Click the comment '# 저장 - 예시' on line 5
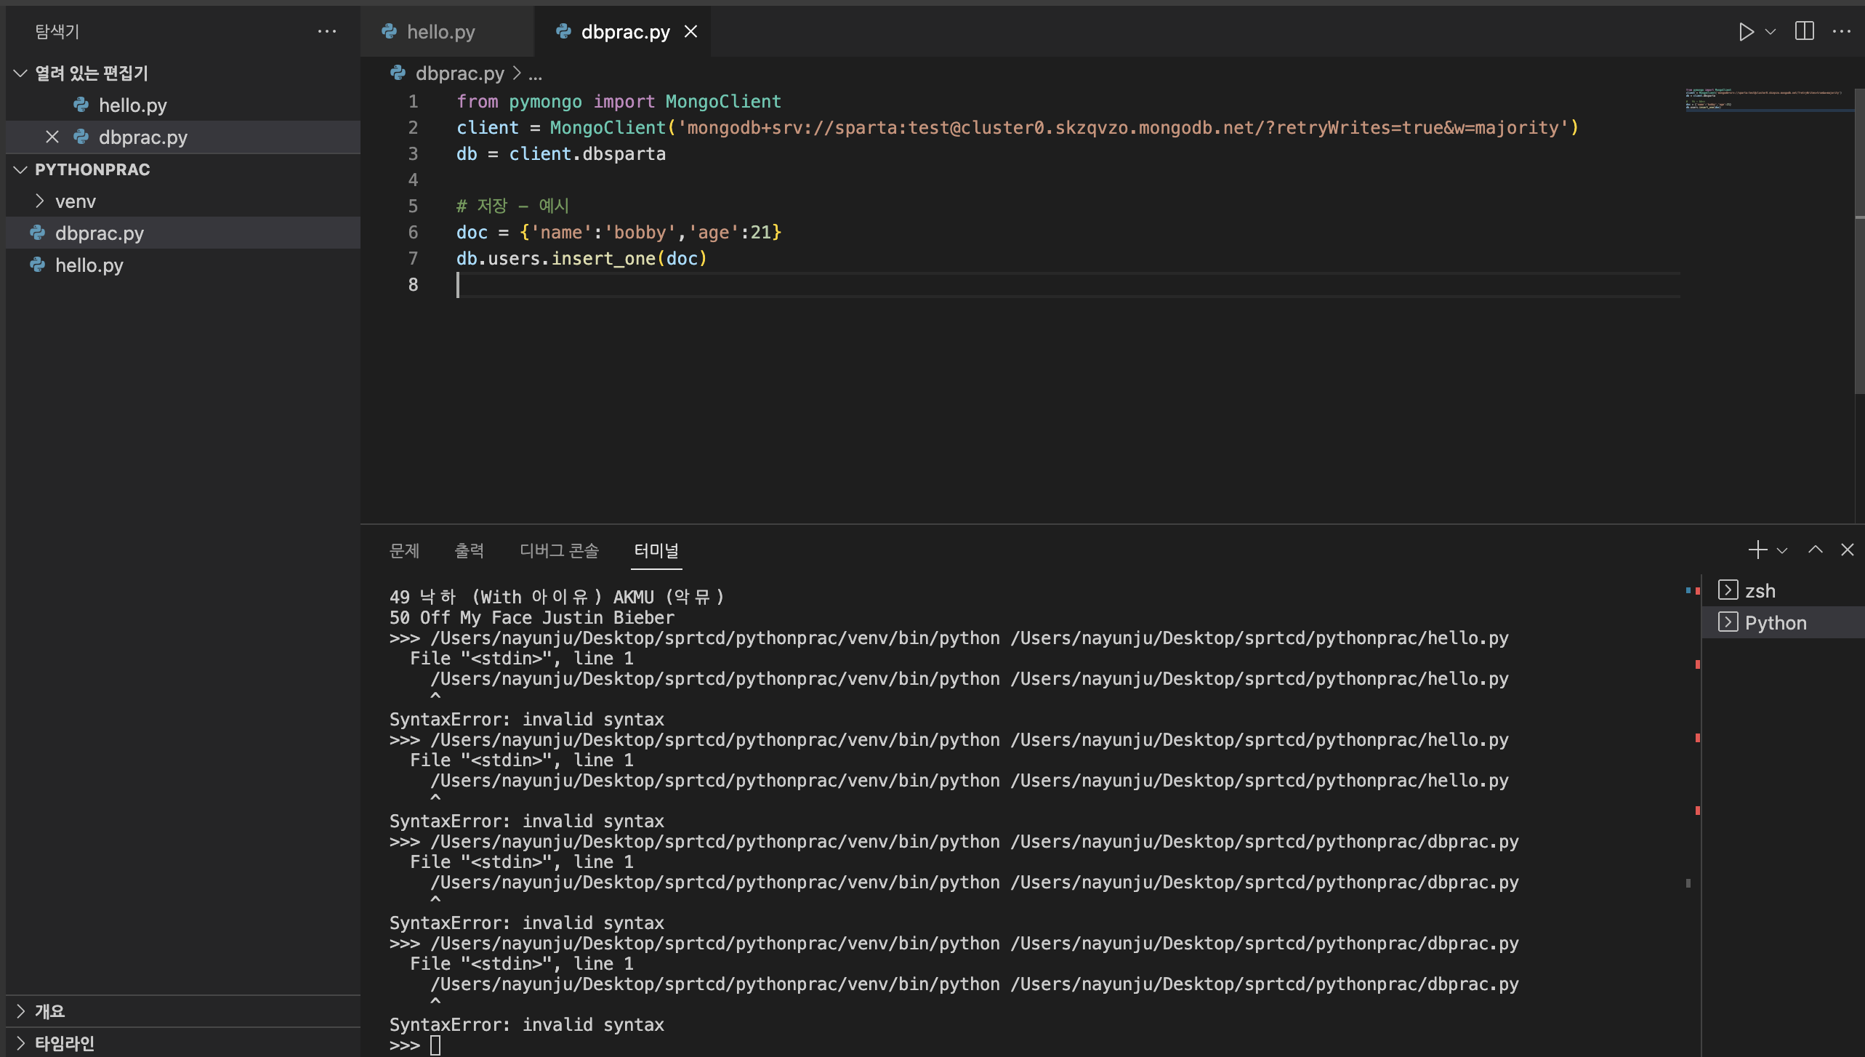This screenshot has width=1865, height=1057. [x=512, y=206]
